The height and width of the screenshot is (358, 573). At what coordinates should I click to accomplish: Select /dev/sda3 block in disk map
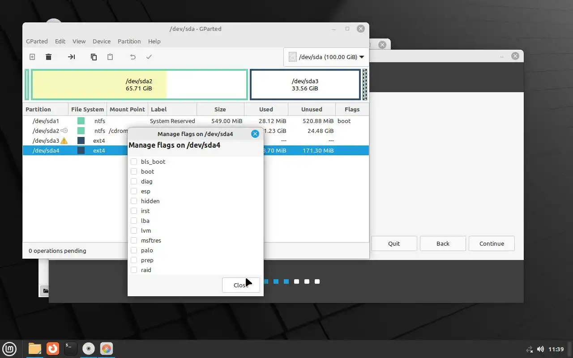pyautogui.click(x=305, y=85)
